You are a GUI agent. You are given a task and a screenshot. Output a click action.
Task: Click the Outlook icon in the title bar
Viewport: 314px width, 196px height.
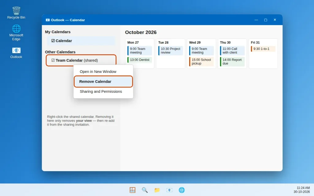(48, 20)
